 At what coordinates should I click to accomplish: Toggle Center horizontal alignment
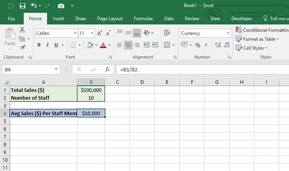(x=128, y=45)
